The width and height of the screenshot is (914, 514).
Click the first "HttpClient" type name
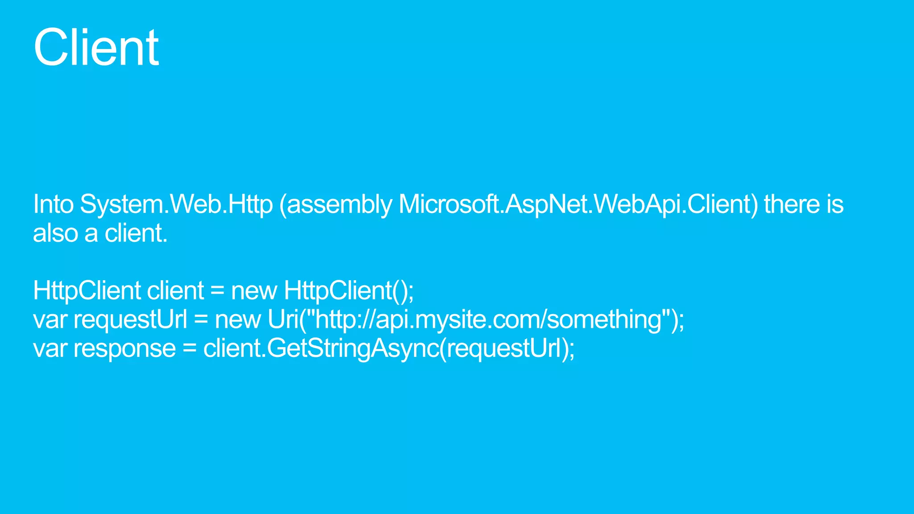(x=87, y=291)
